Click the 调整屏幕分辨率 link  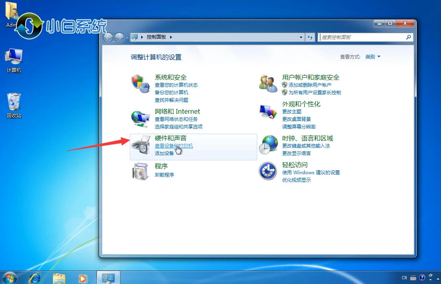[x=299, y=126]
